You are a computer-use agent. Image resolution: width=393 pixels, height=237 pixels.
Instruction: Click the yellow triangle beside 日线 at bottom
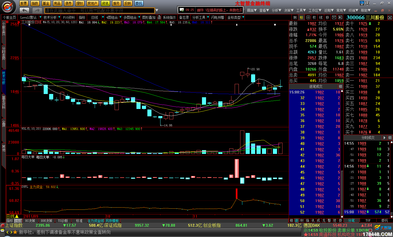coord(17,216)
